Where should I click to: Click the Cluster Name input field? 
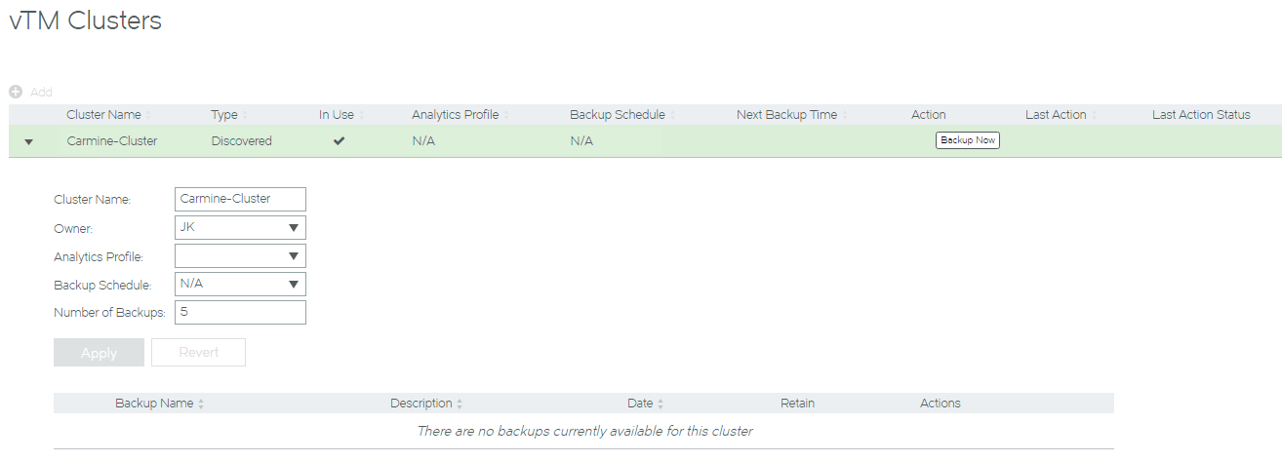point(240,199)
